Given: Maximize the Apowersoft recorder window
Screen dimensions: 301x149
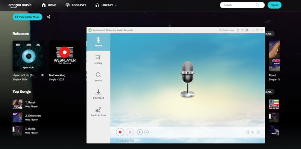Looking at the screenshot, I should [257, 30].
